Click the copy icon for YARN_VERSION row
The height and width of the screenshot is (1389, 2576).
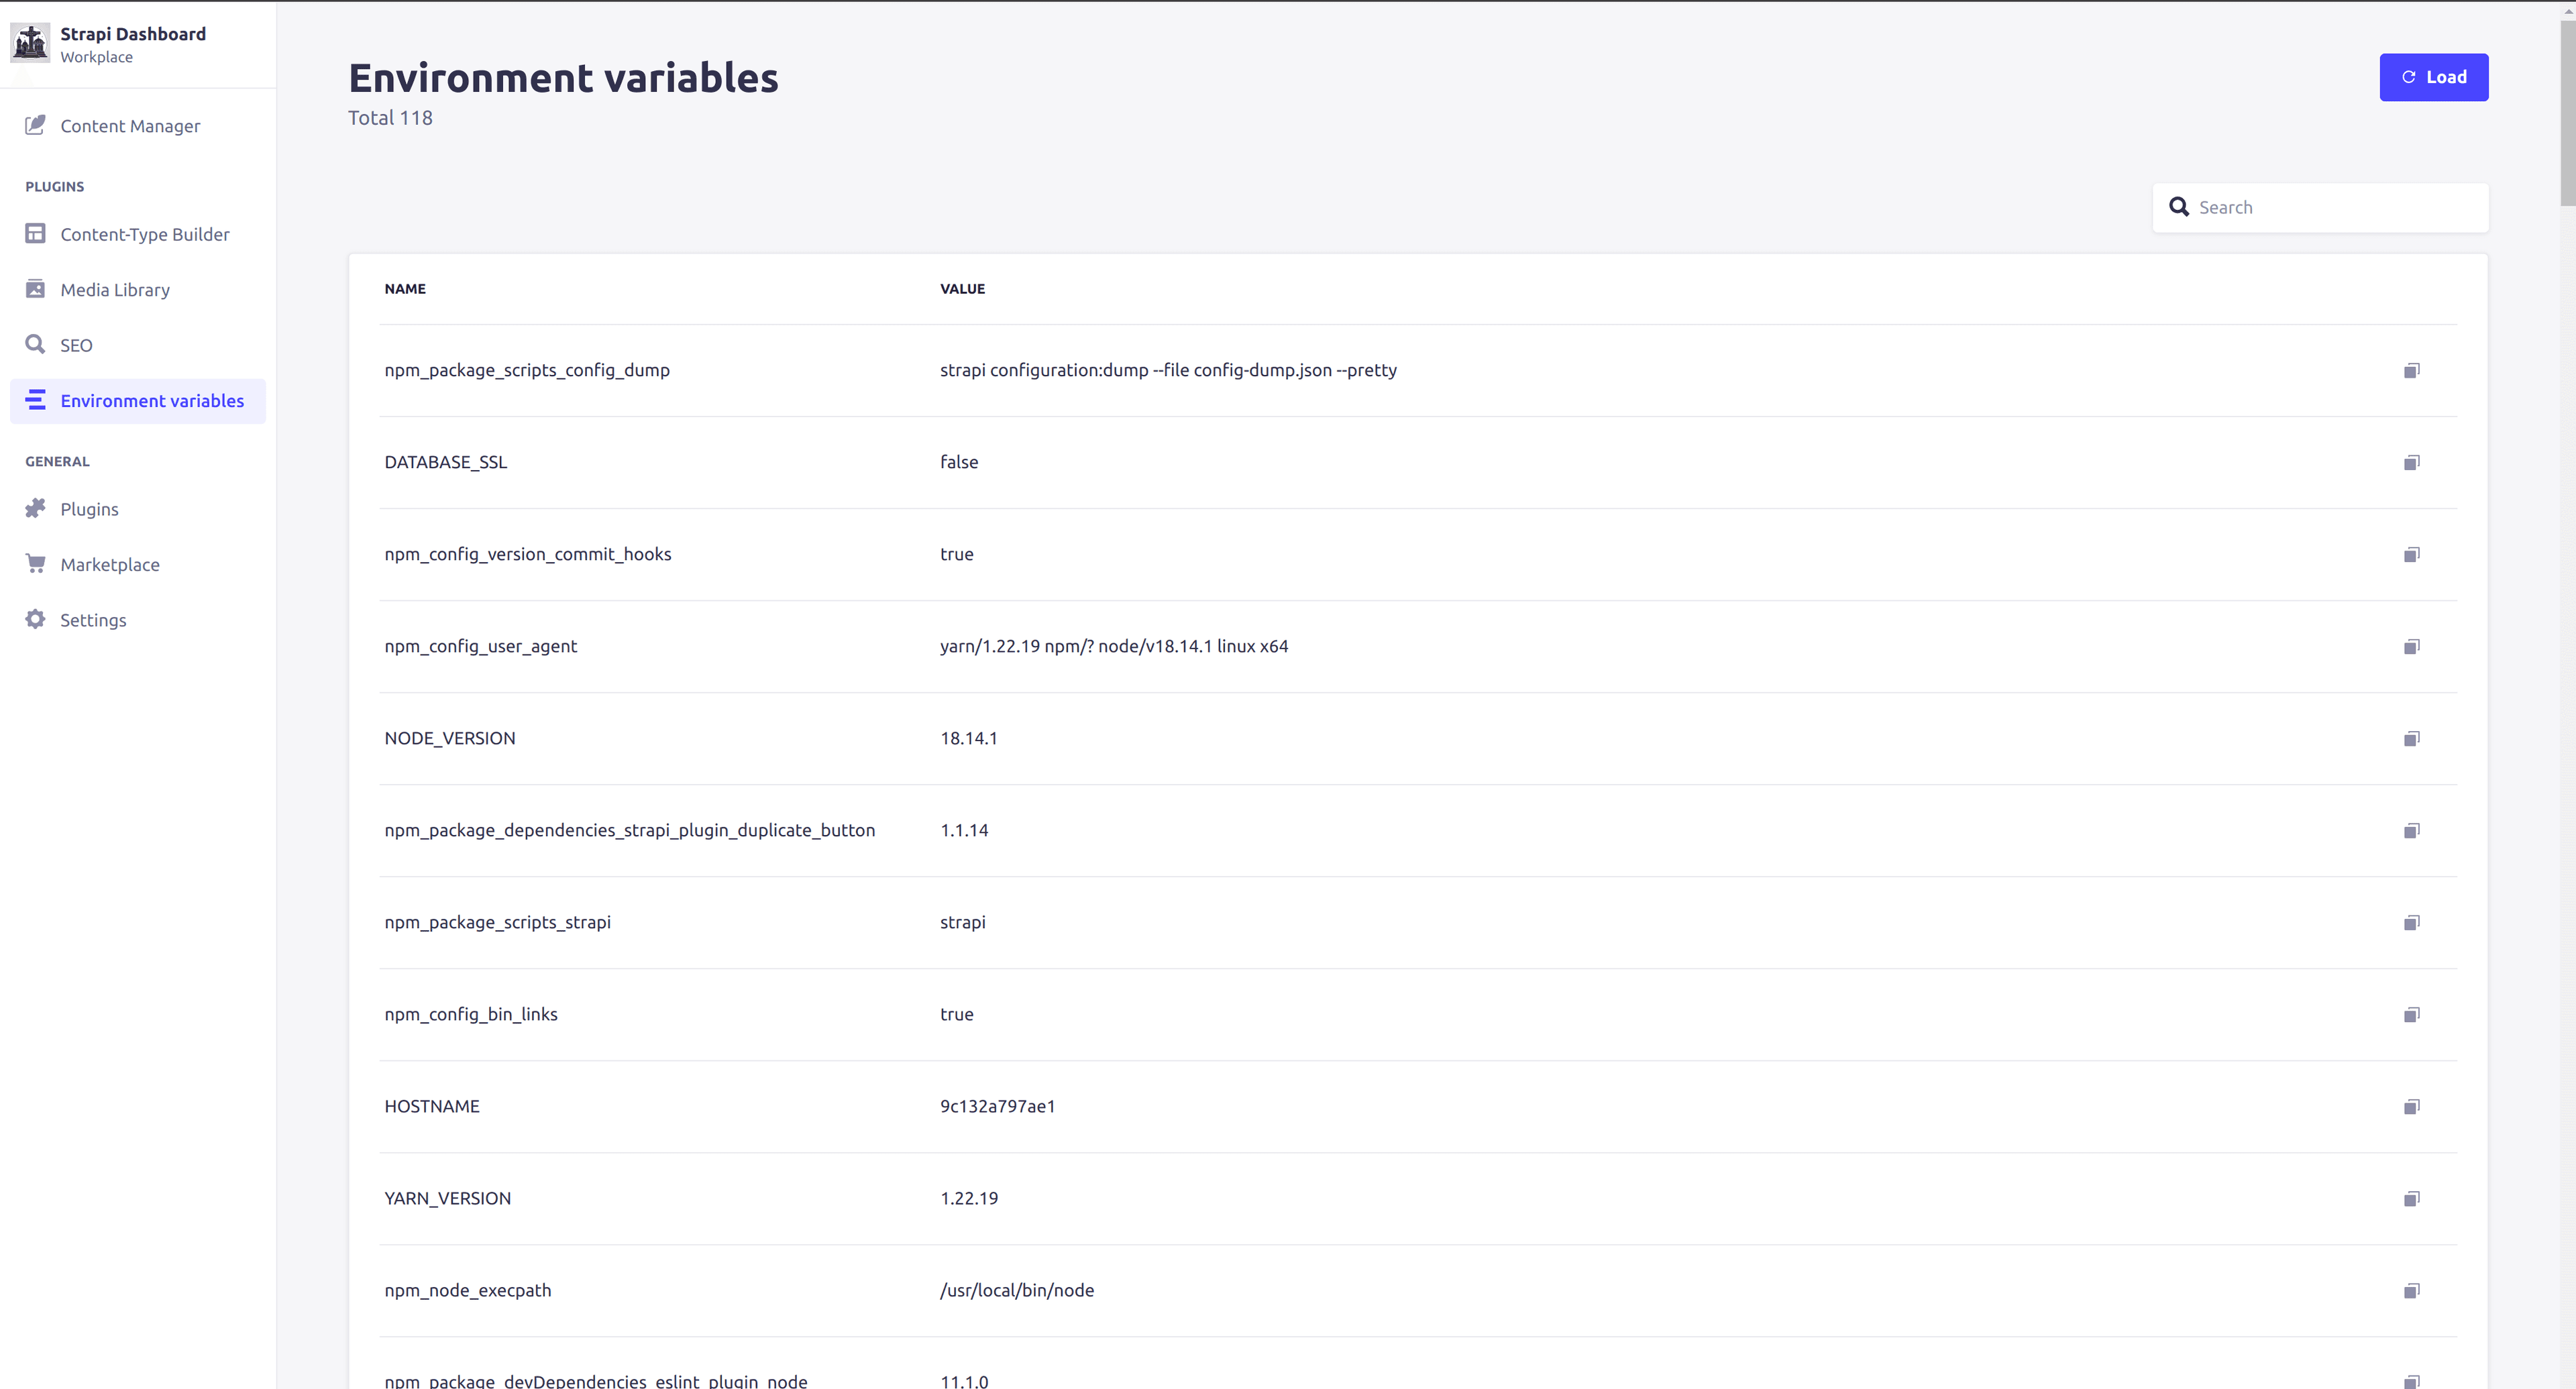[x=2410, y=1197]
